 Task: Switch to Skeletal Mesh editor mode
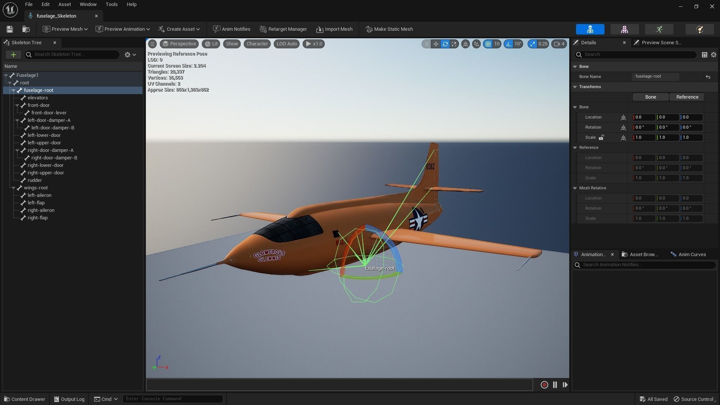pos(624,29)
